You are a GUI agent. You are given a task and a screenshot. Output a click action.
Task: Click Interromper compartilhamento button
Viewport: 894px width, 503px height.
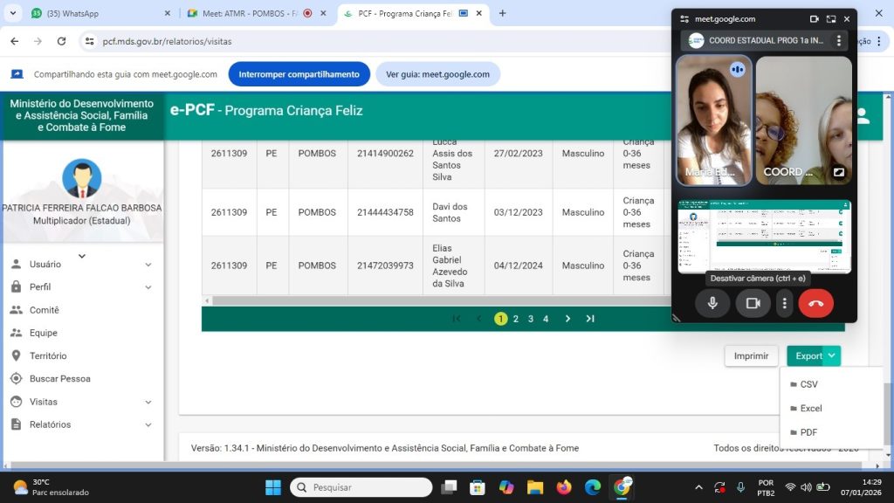coord(299,74)
